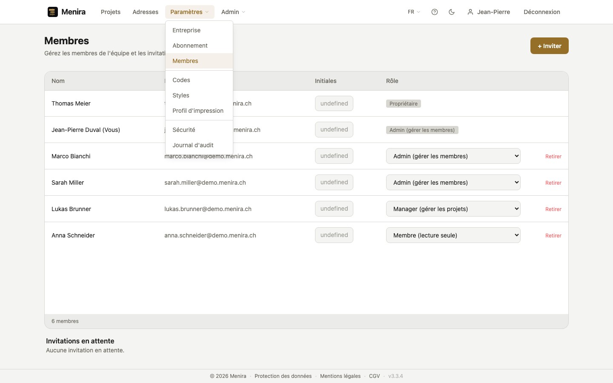The height and width of the screenshot is (383, 613).
Task: Select Entreprise from Paramètres menu
Action: [199, 30]
